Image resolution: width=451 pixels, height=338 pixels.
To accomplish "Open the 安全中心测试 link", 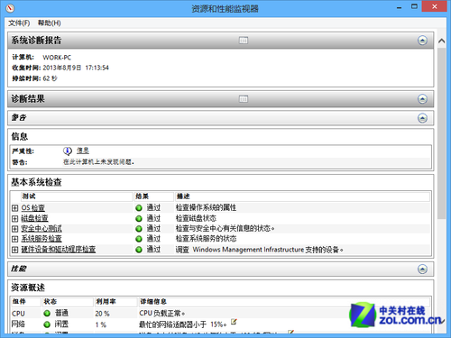I will coord(41,229).
